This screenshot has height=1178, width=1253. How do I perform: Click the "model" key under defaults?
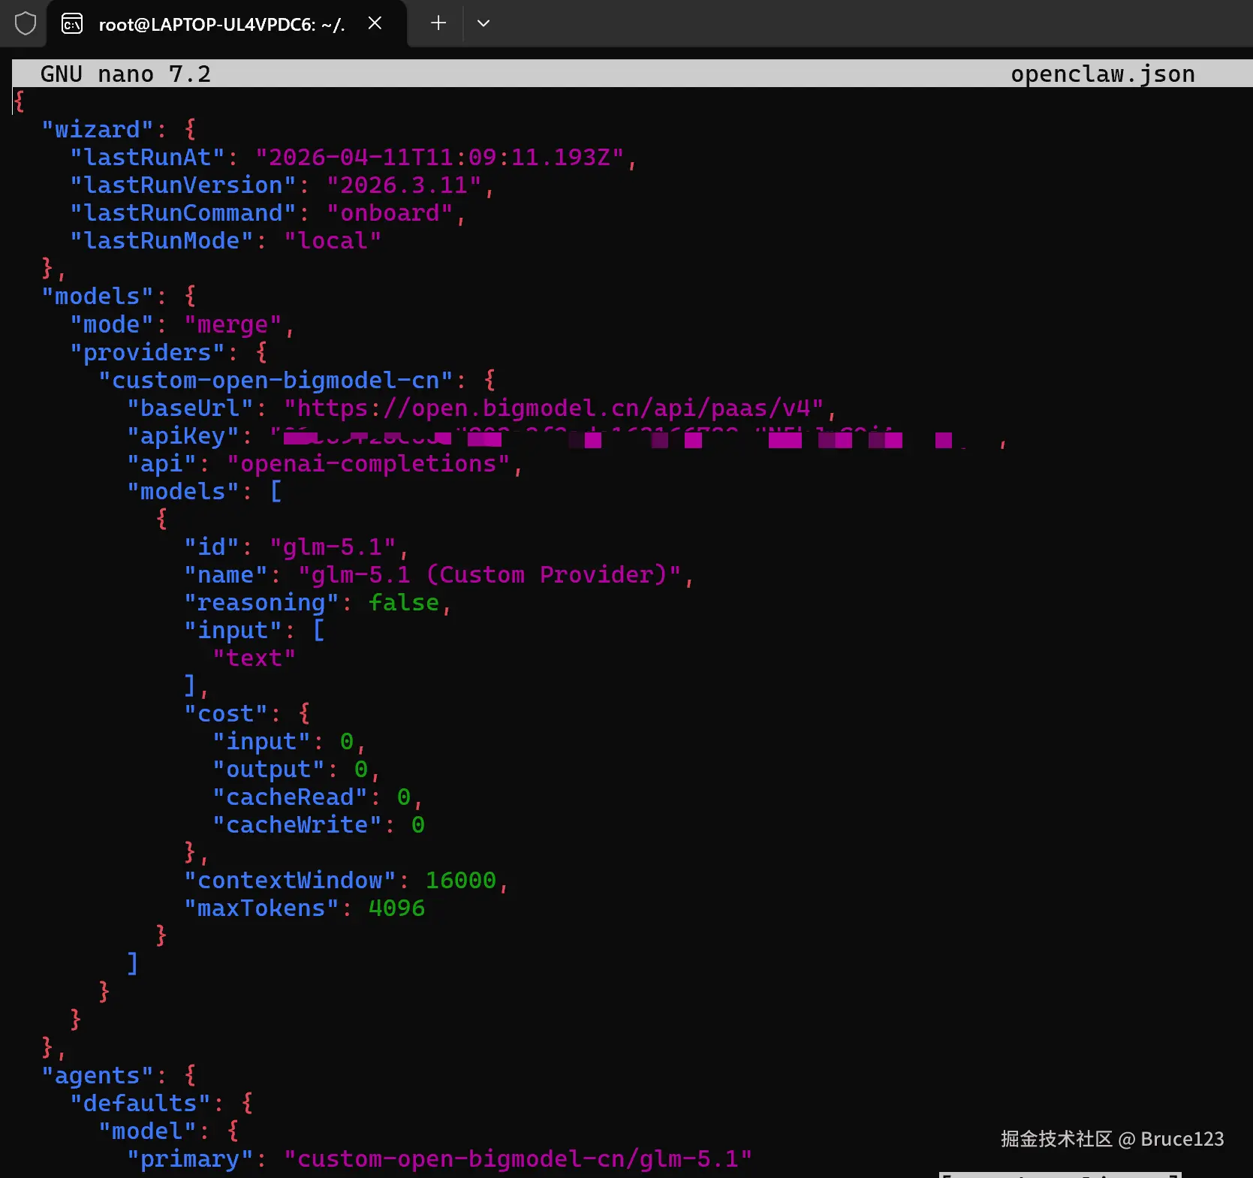pos(147,1131)
